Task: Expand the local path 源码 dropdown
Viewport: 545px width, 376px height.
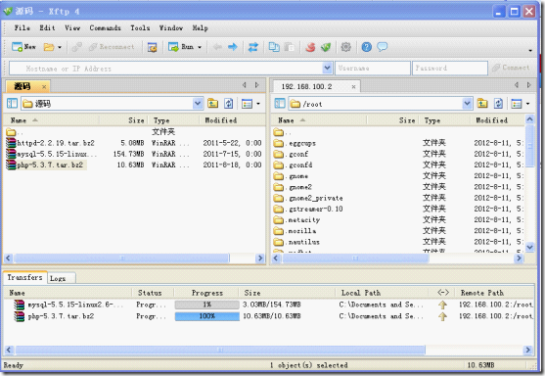Action: click(x=198, y=104)
